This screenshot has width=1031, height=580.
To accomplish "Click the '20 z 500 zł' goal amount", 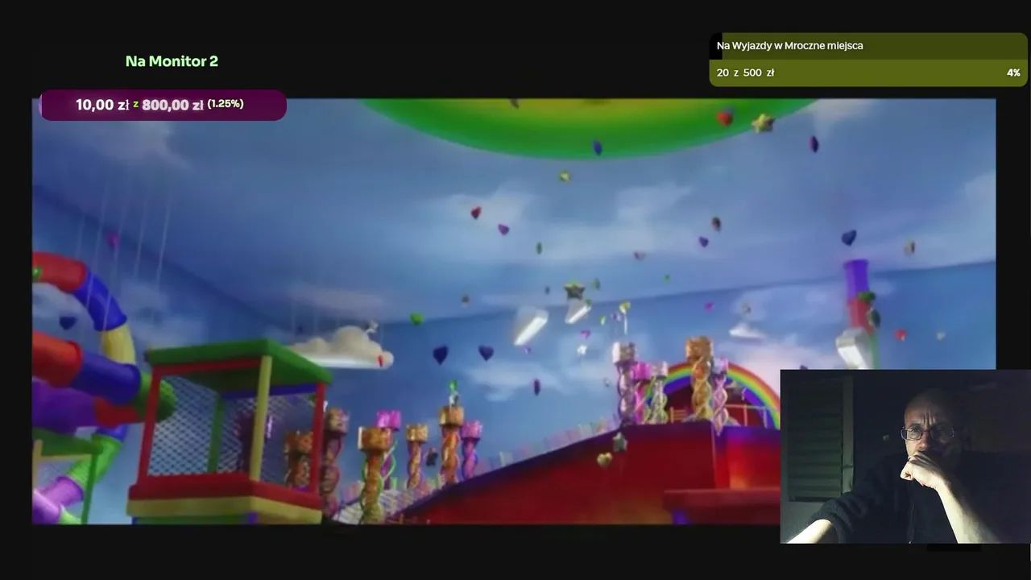I will coord(745,72).
